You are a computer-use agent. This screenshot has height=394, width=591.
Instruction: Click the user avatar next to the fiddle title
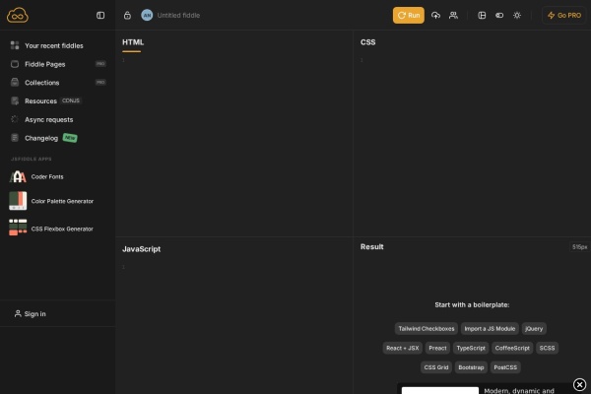pyautogui.click(x=147, y=16)
